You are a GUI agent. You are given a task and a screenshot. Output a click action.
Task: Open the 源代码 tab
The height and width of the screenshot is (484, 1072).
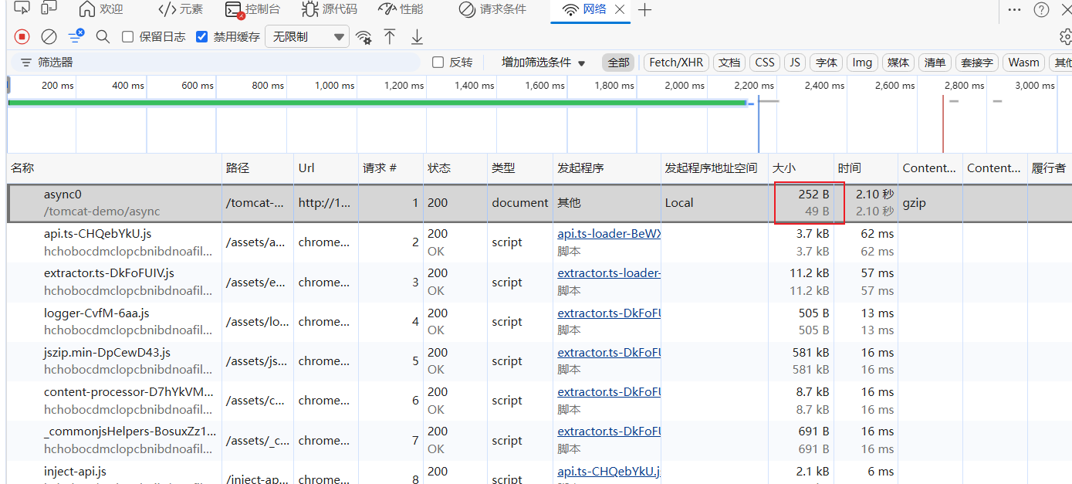point(330,9)
